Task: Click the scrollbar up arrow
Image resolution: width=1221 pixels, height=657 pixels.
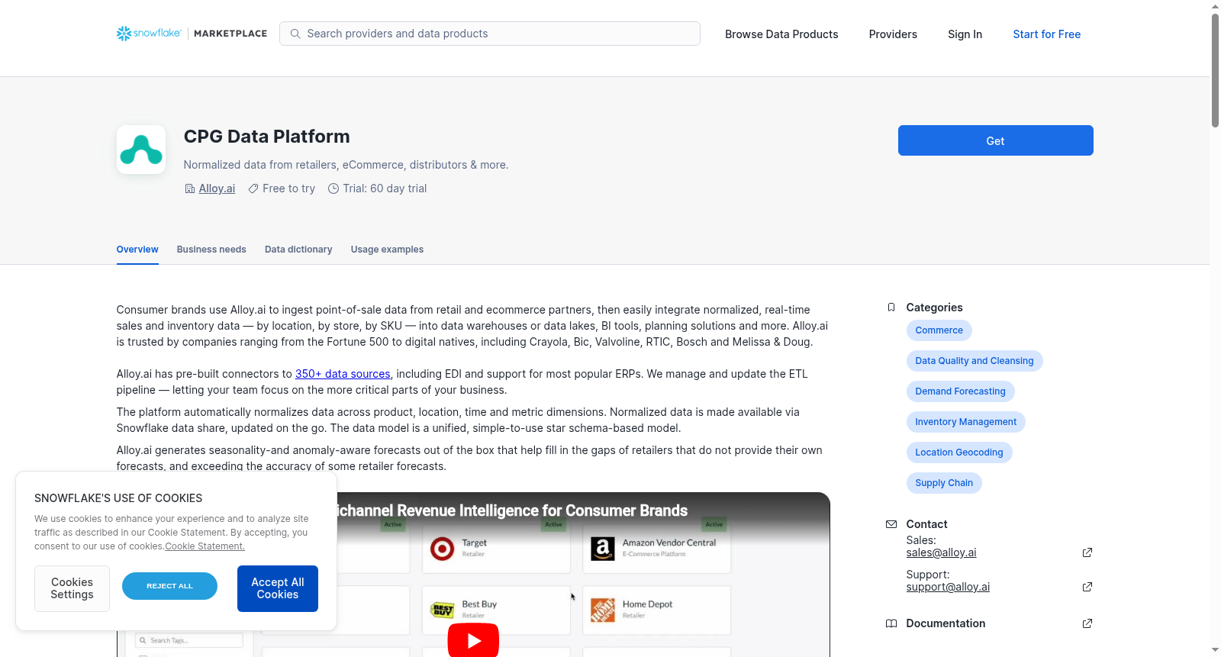Action: (1215, 6)
